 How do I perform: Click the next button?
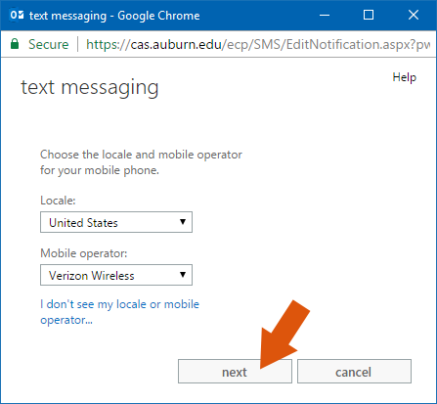tap(235, 372)
